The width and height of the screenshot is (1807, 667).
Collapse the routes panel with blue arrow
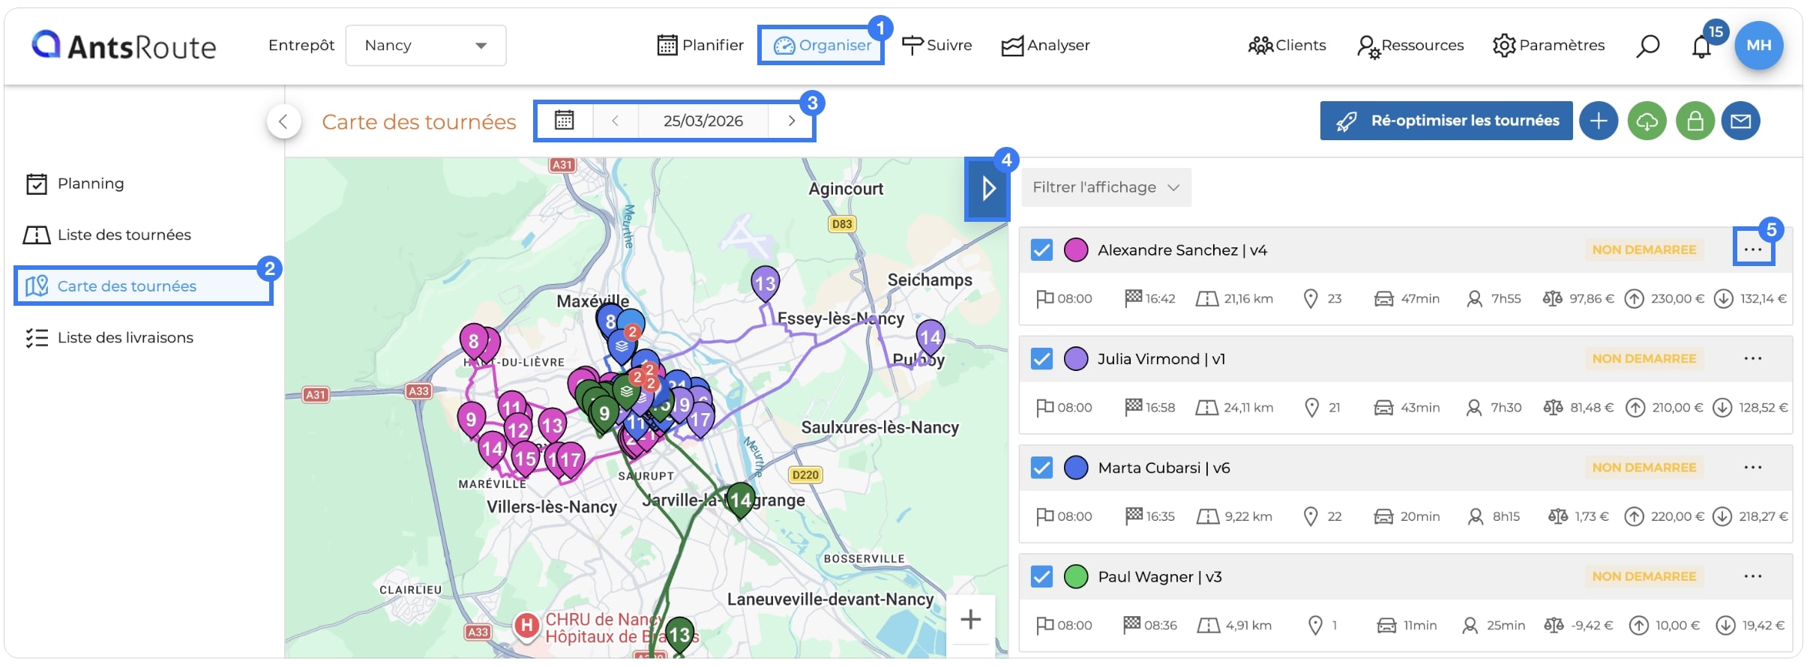point(987,188)
